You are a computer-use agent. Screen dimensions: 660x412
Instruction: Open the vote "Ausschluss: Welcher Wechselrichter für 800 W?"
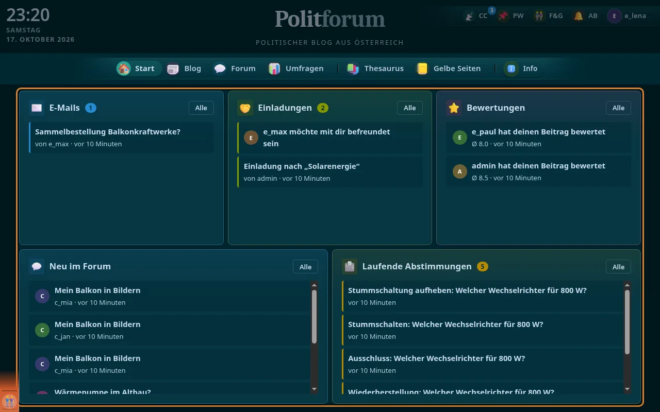tap(483, 364)
